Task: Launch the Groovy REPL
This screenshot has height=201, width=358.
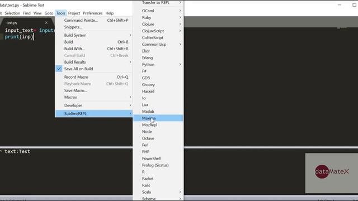Action: tap(158, 84)
